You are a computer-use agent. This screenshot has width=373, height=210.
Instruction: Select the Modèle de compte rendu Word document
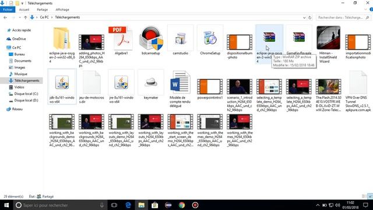(x=180, y=82)
